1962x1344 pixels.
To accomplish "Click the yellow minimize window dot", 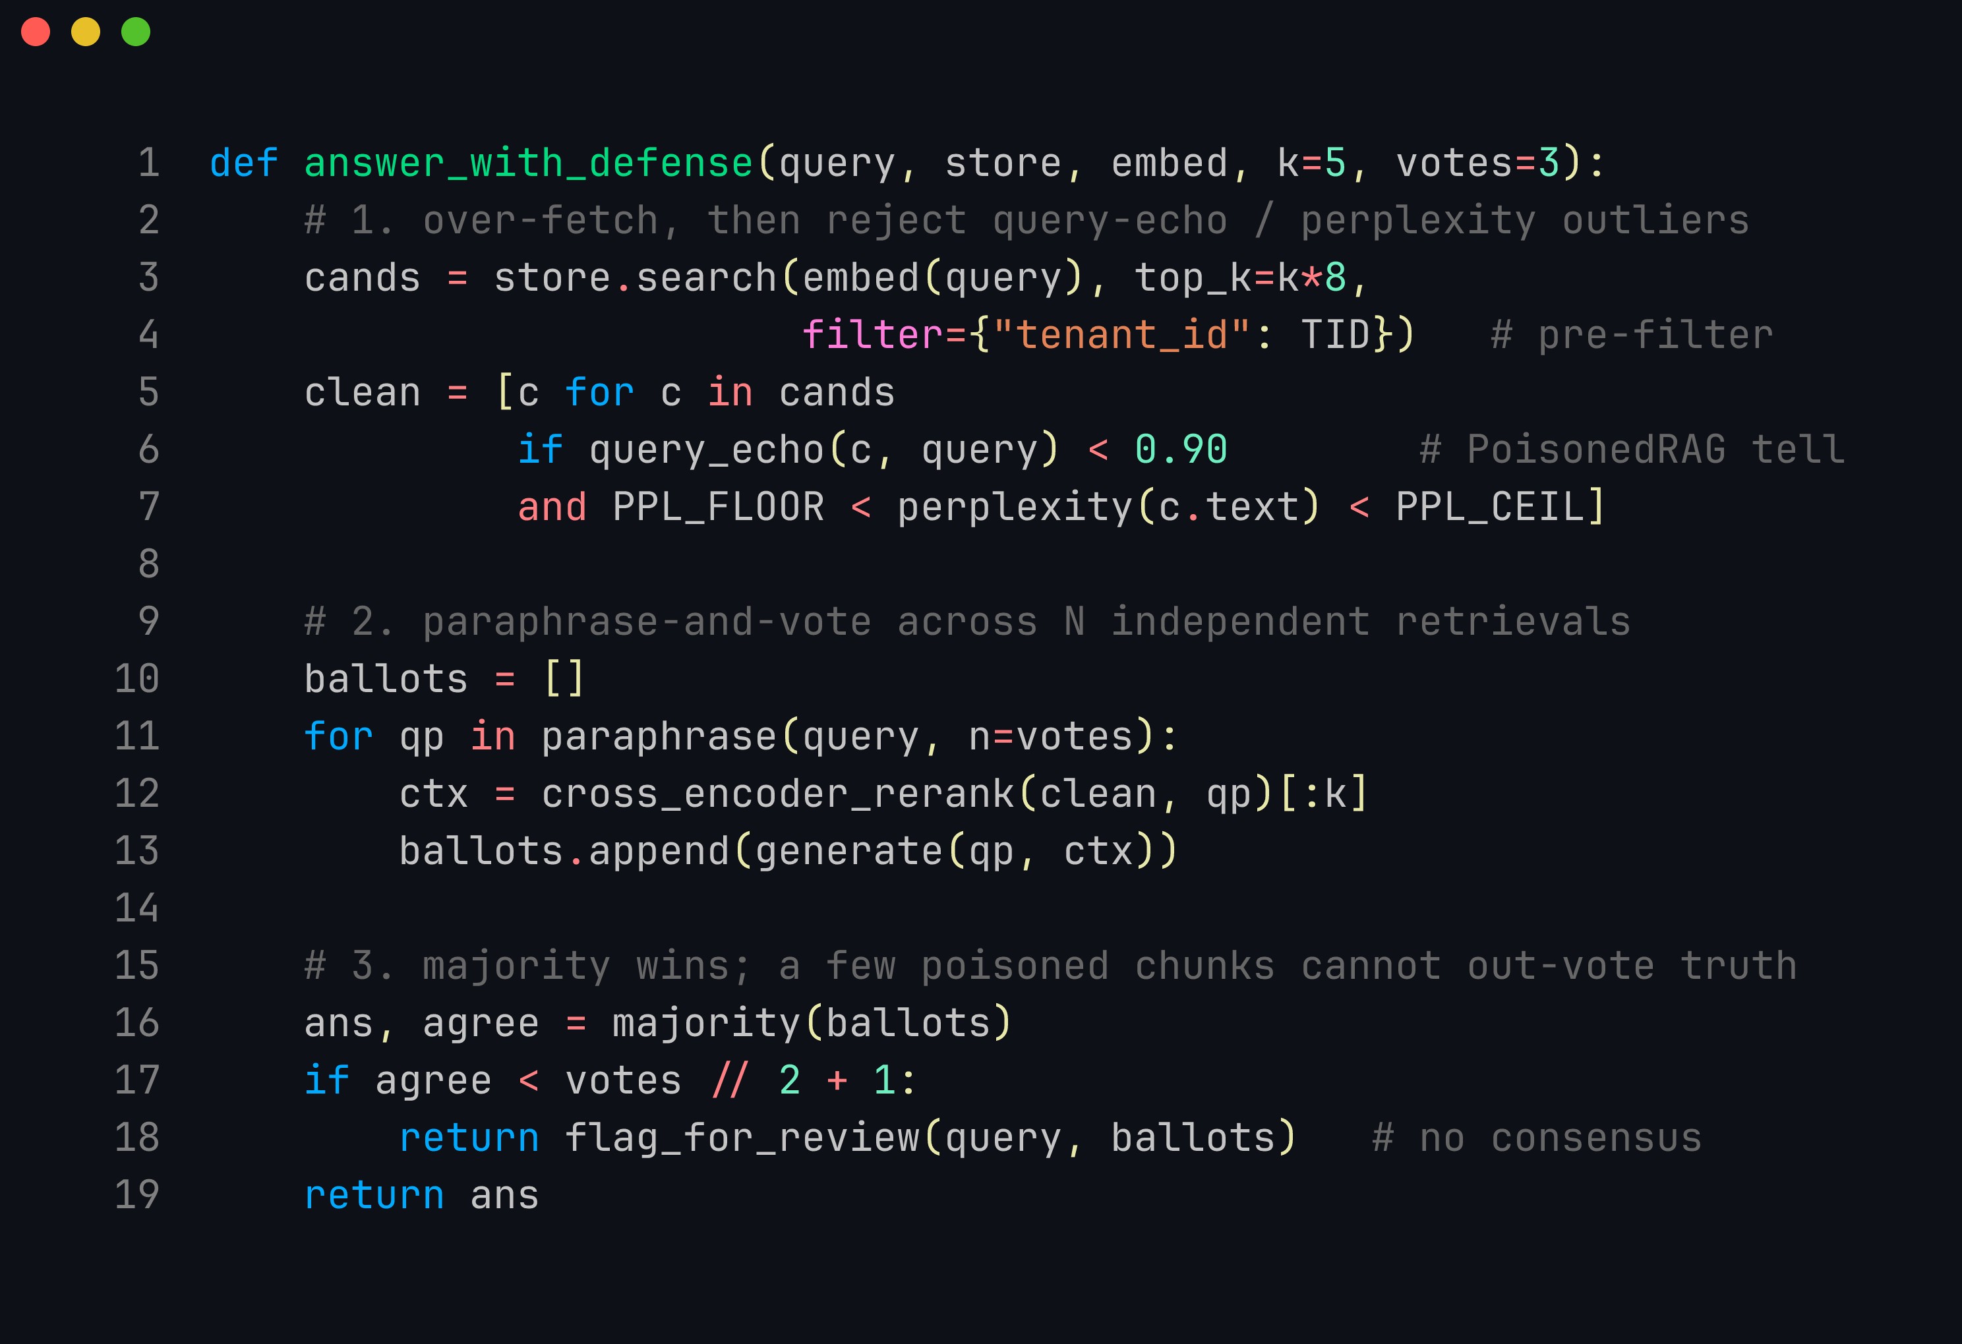I will click(85, 32).
